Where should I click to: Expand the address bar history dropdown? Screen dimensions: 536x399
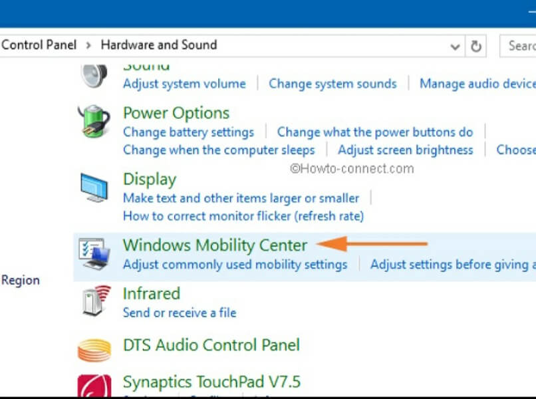[456, 47]
